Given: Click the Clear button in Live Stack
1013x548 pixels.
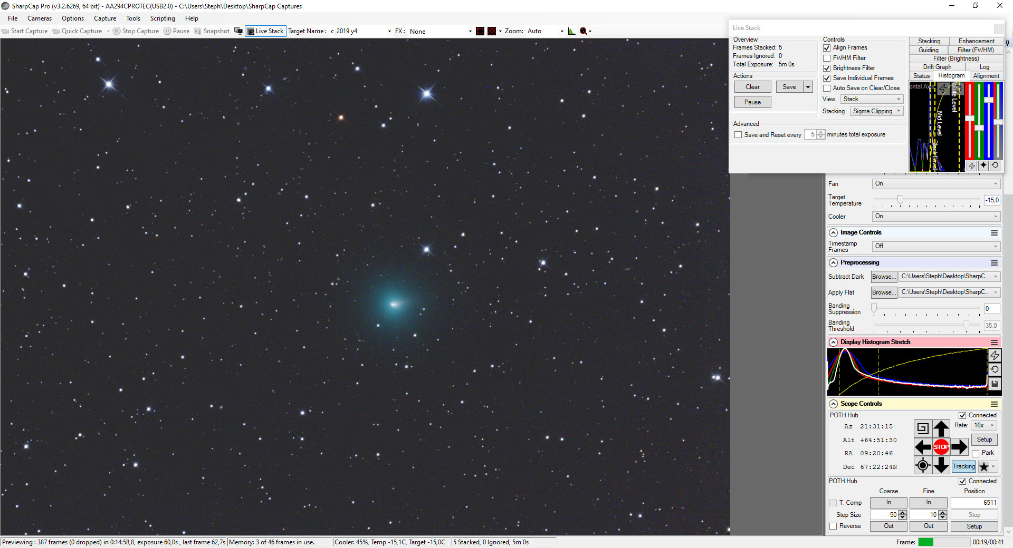Looking at the screenshot, I should coord(752,87).
